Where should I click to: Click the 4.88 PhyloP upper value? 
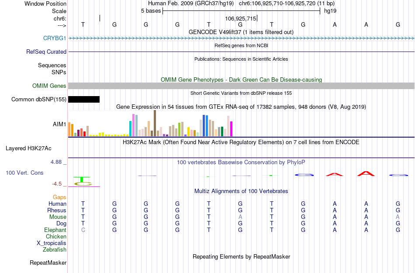[56, 162]
